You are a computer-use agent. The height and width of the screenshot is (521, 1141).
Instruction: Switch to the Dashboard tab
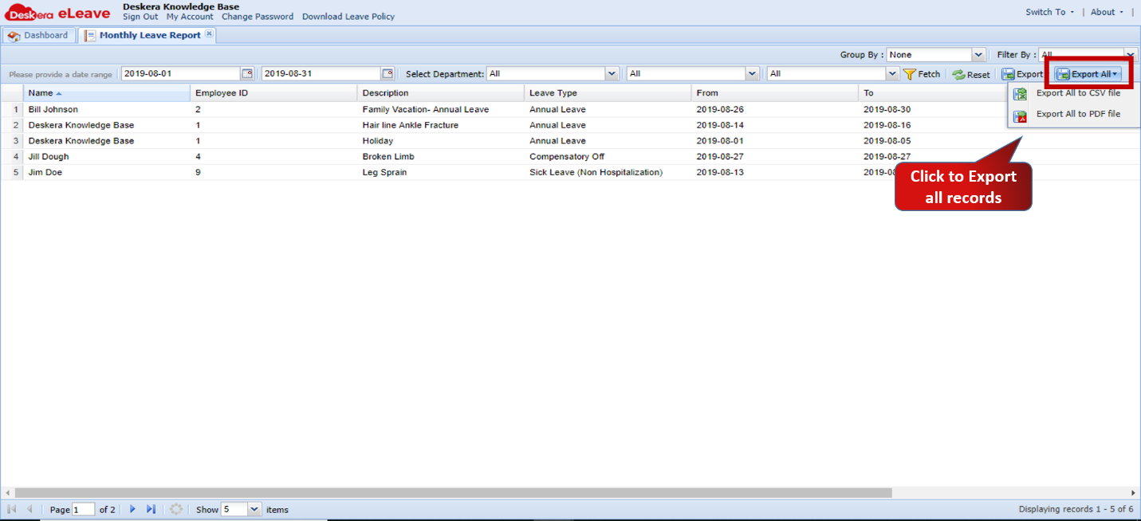[x=39, y=35]
